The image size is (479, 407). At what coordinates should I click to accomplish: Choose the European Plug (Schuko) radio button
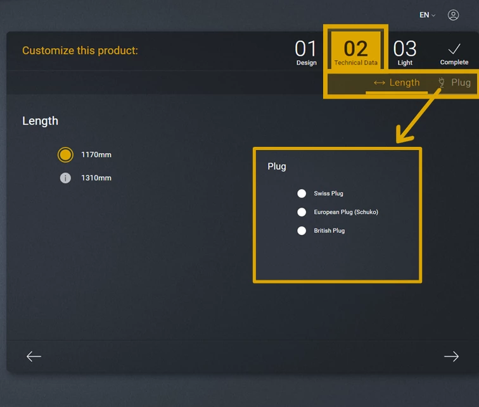[302, 212]
